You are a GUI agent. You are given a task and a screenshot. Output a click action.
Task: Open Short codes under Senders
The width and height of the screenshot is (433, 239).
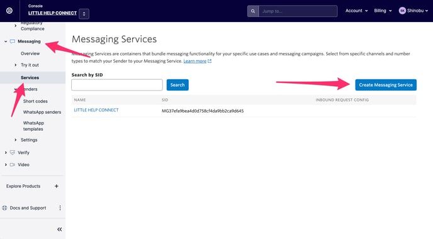pos(35,101)
